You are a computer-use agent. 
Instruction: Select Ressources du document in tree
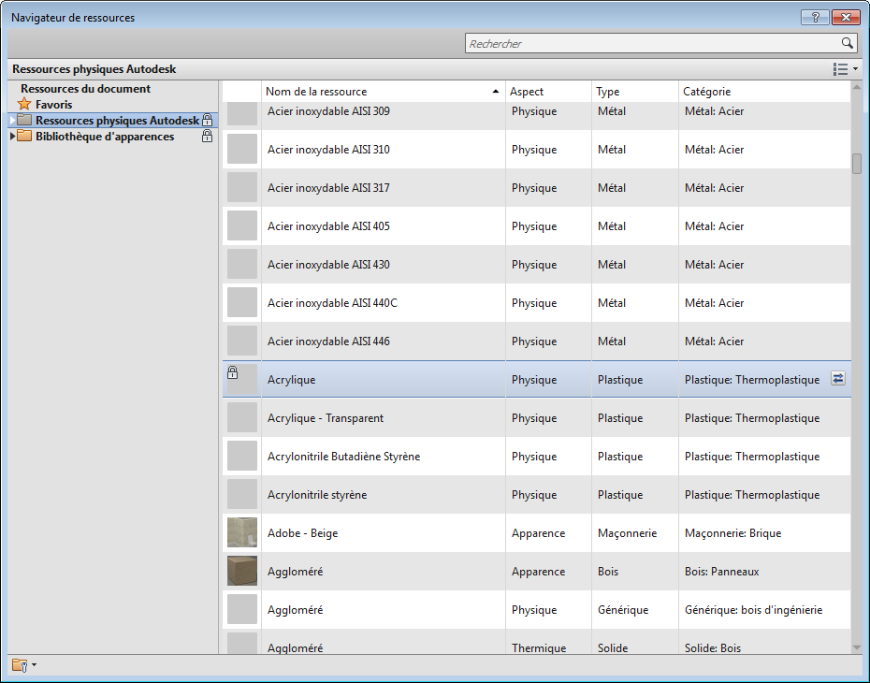pyautogui.click(x=85, y=88)
